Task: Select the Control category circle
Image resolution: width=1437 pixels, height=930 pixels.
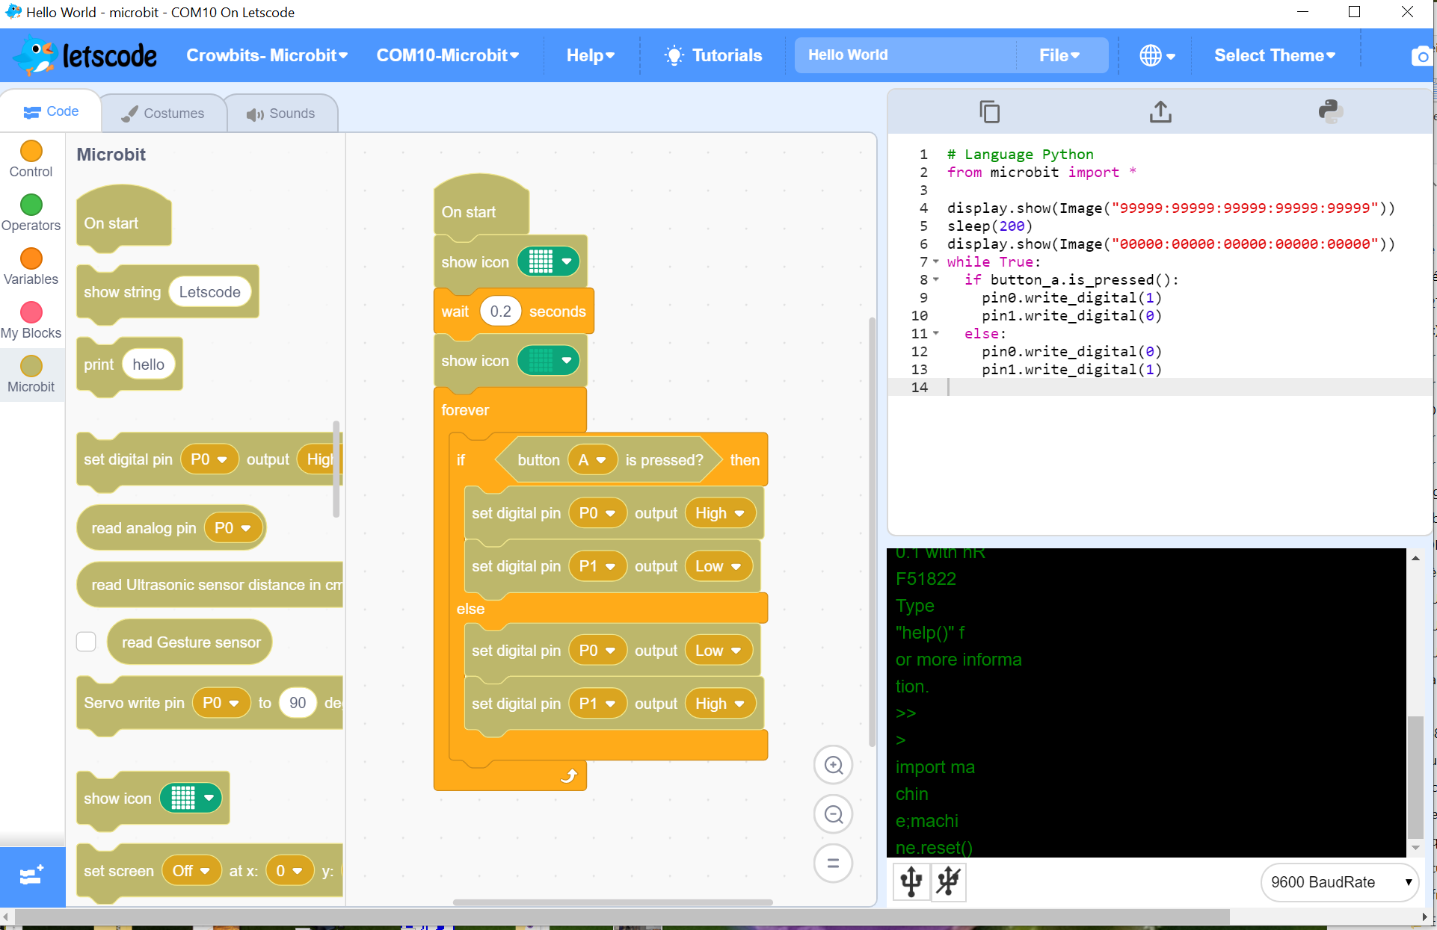Action: (31, 151)
